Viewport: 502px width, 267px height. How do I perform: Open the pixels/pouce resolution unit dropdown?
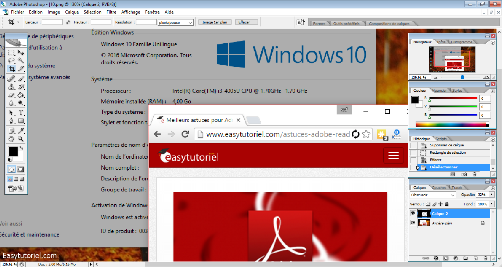tap(175, 22)
